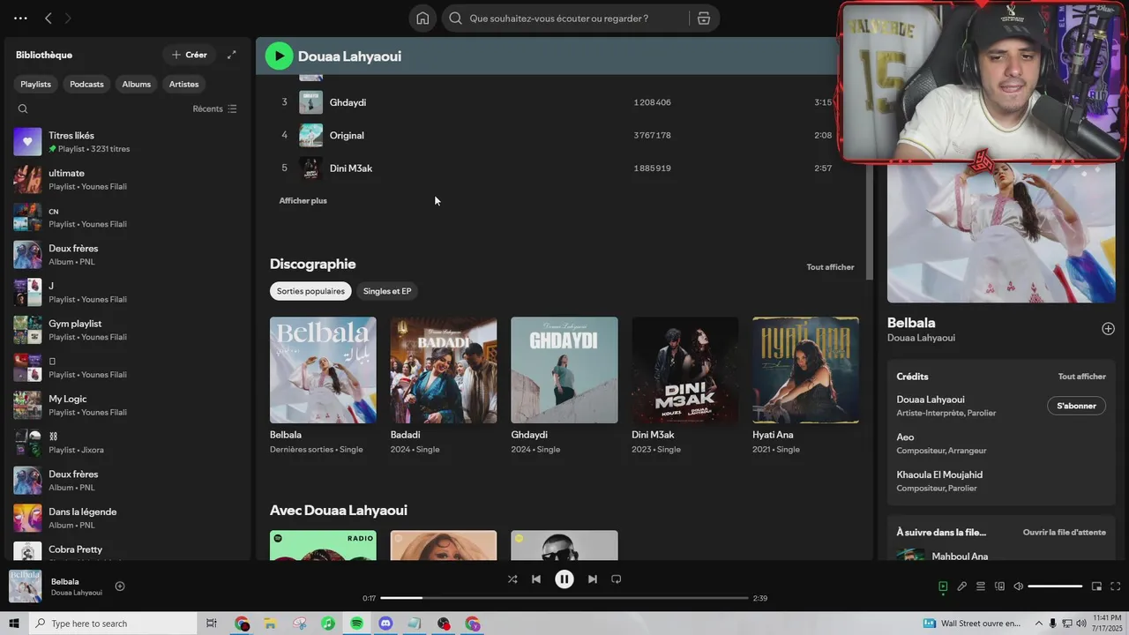The width and height of the screenshot is (1129, 635).
Task: Skip to the previous track
Action: pyautogui.click(x=536, y=579)
